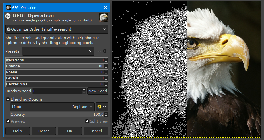Click the Opacity slider
The width and height of the screenshot is (264, 140).
coord(57,114)
